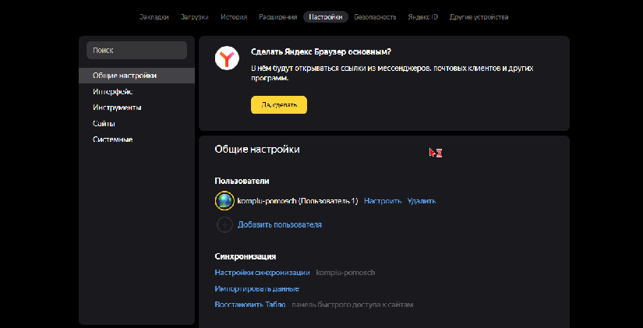Screen dimensions: 643x328
Task: Open the Безопасность tab
Action: pos(375,17)
